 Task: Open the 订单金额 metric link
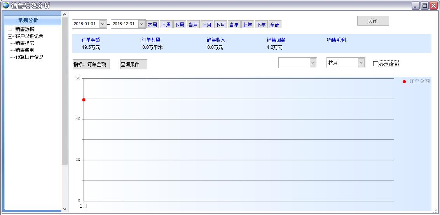click(x=91, y=40)
